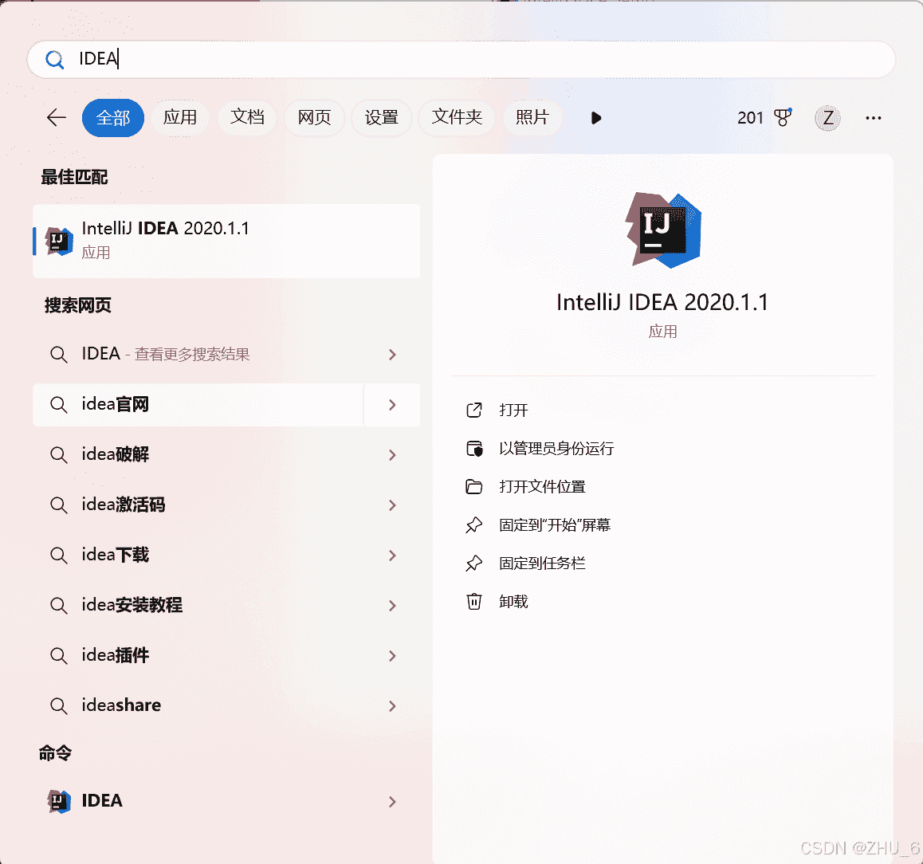Show more filters with the play arrow
This screenshot has height=864, width=923.
point(595,118)
